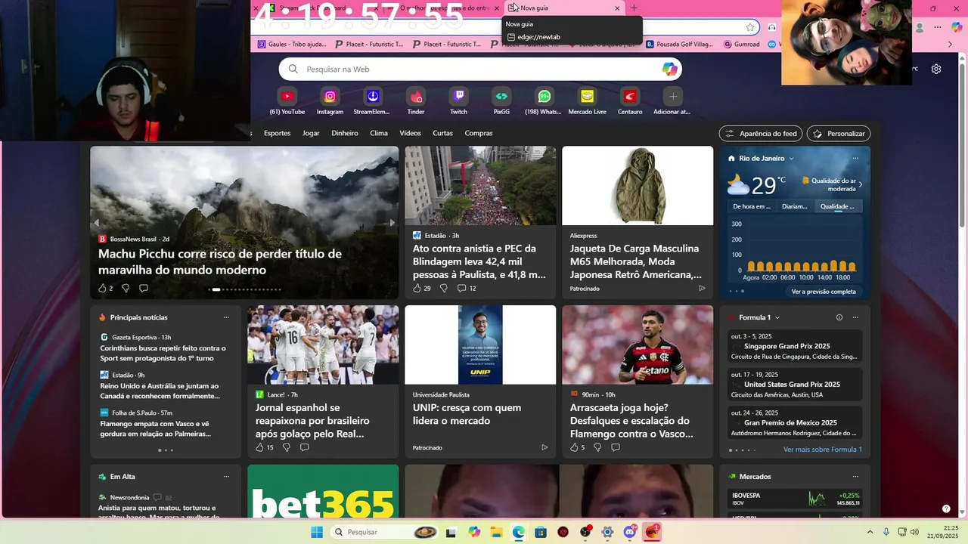Expand the Rio de Janeiro location dropdown
Screen dimensions: 968x544
(792, 158)
